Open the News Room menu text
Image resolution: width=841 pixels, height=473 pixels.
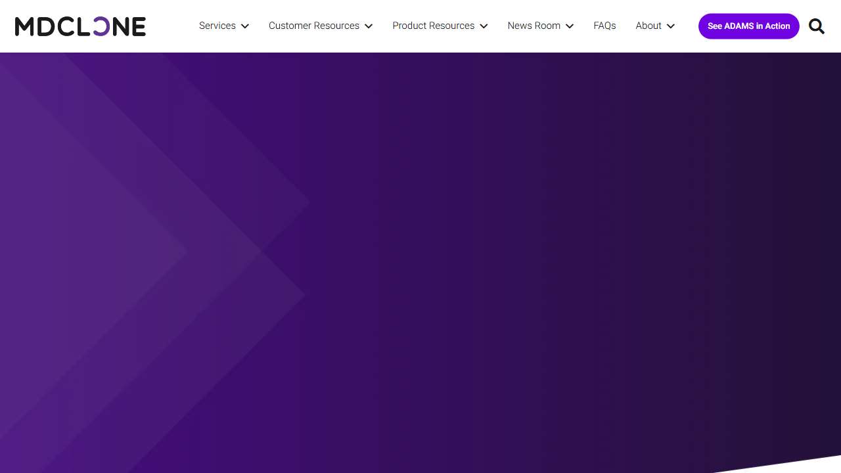click(x=534, y=26)
